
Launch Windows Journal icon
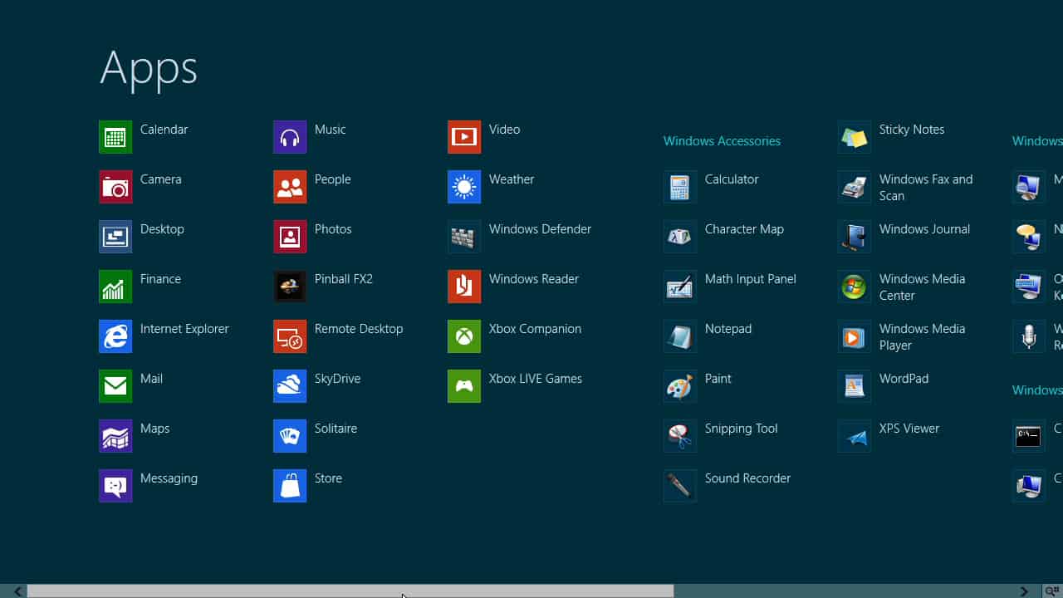(855, 237)
